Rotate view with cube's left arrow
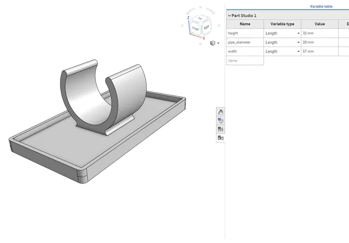 182,26
